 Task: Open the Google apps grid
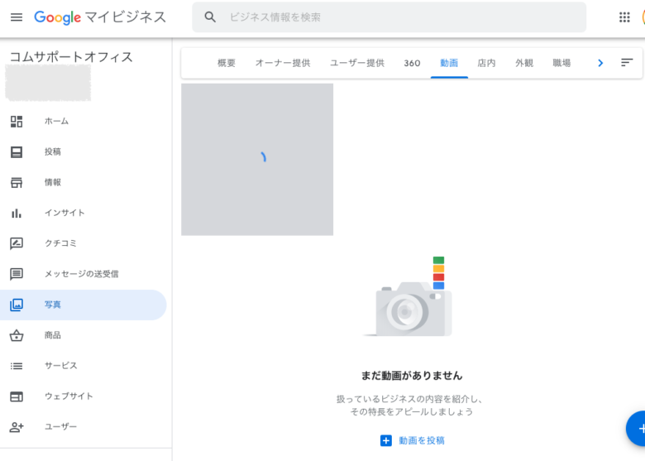pyautogui.click(x=624, y=17)
